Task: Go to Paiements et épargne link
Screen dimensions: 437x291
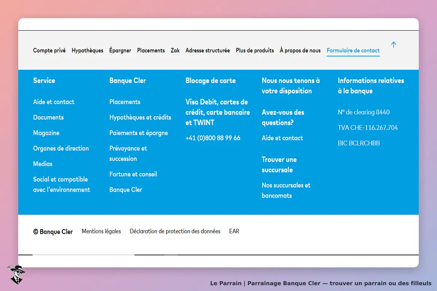Action: click(139, 133)
